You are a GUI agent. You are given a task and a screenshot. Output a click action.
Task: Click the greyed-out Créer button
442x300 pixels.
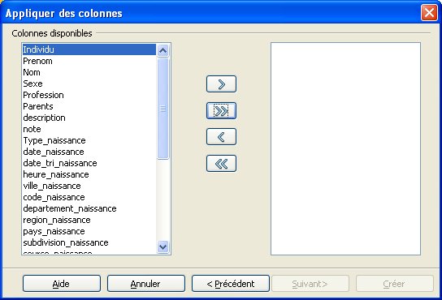click(395, 284)
